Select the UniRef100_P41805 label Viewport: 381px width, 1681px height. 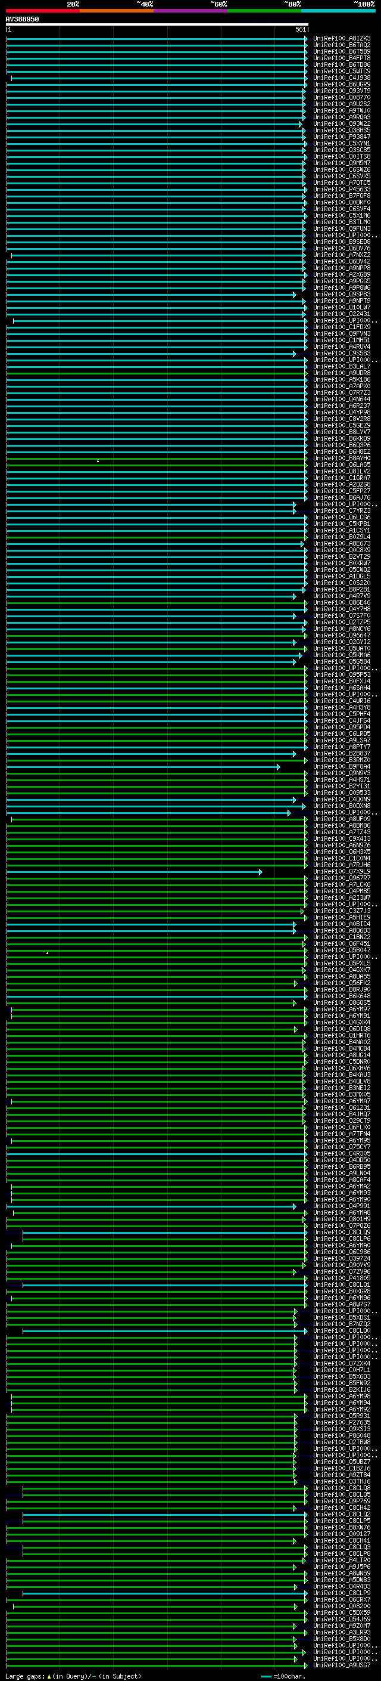coord(342,1278)
